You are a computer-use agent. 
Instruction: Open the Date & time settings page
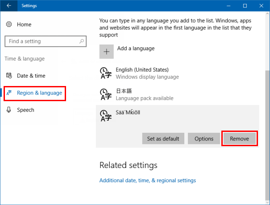point(31,76)
